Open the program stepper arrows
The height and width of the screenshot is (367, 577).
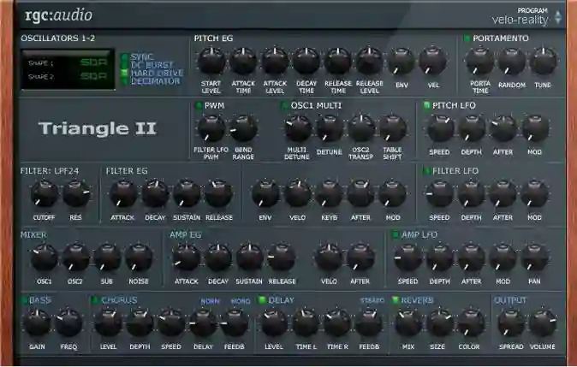tap(558, 17)
